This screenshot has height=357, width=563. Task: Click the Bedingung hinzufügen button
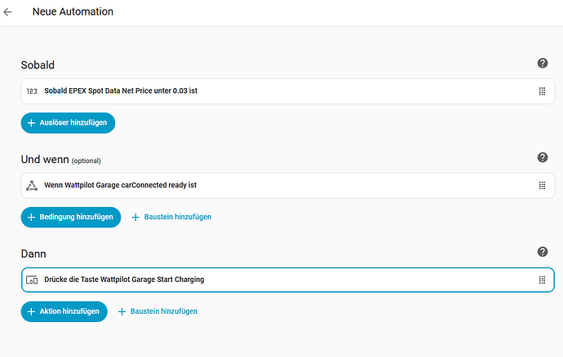point(71,217)
